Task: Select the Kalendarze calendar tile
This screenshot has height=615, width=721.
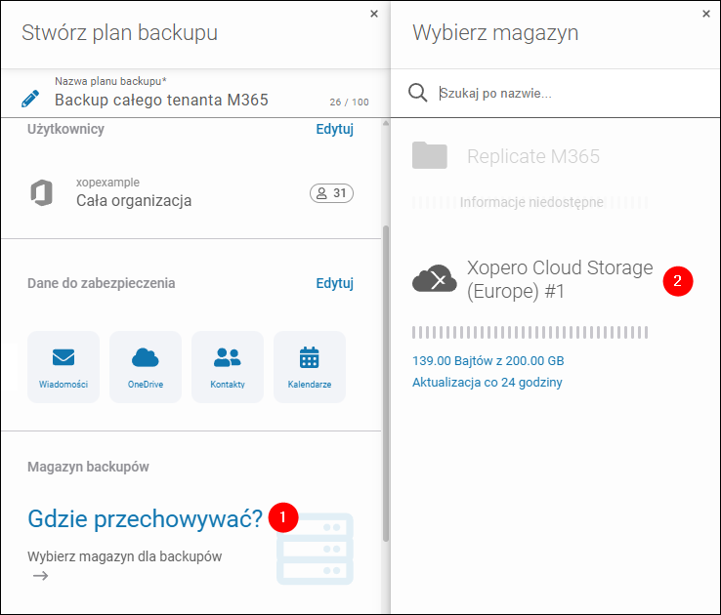Action: pos(310,367)
